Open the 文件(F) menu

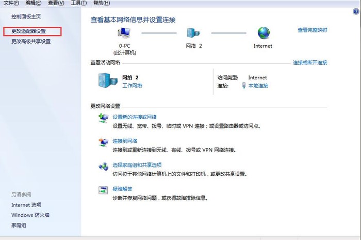click(11, 3)
